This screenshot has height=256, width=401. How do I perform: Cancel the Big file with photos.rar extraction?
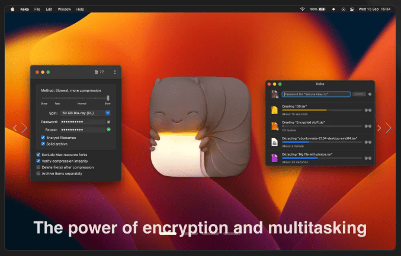[x=370, y=158]
